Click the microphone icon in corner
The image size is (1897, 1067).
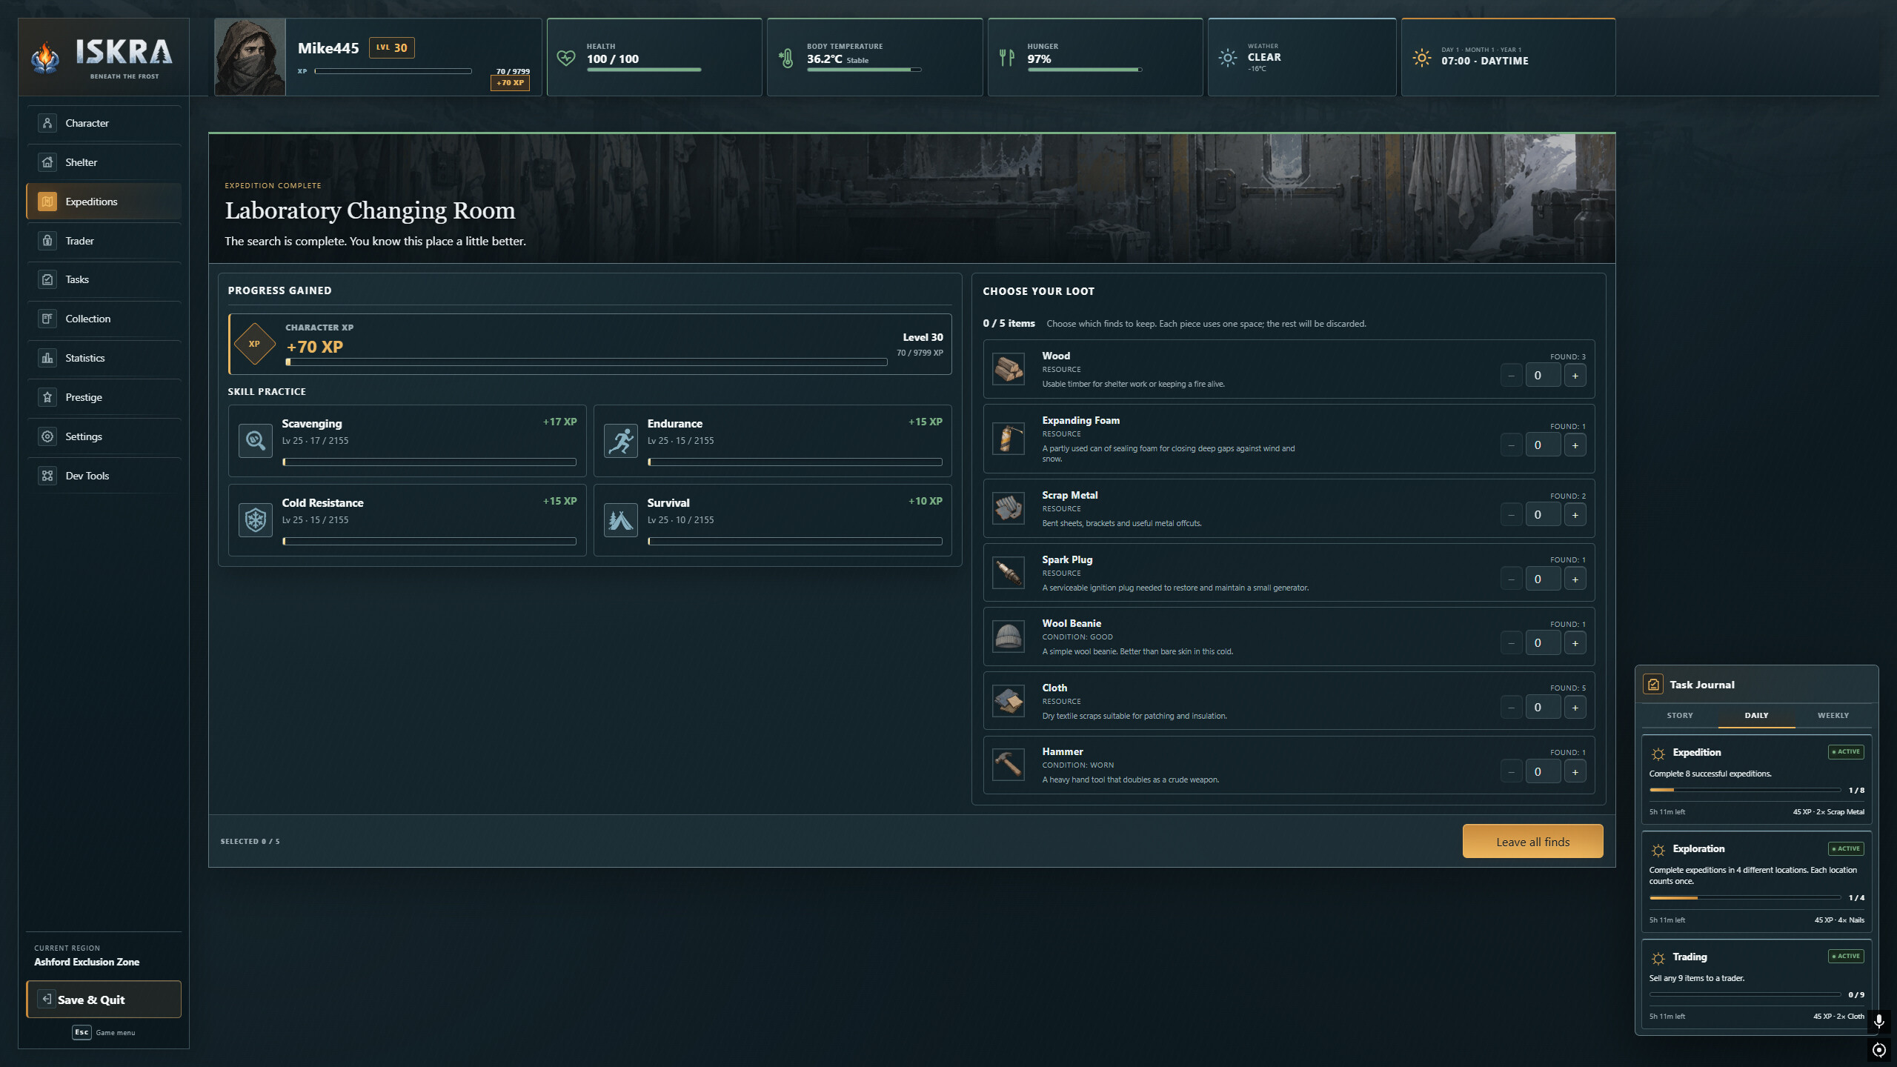(x=1878, y=1022)
